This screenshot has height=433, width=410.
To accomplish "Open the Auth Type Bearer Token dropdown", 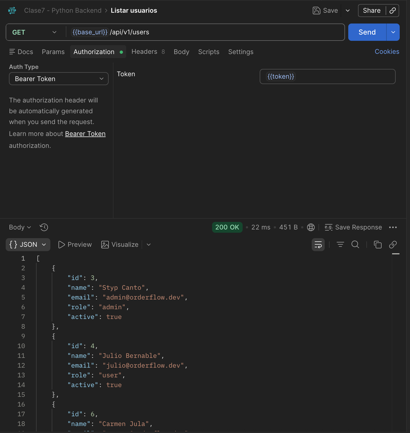I will [x=59, y=79].
